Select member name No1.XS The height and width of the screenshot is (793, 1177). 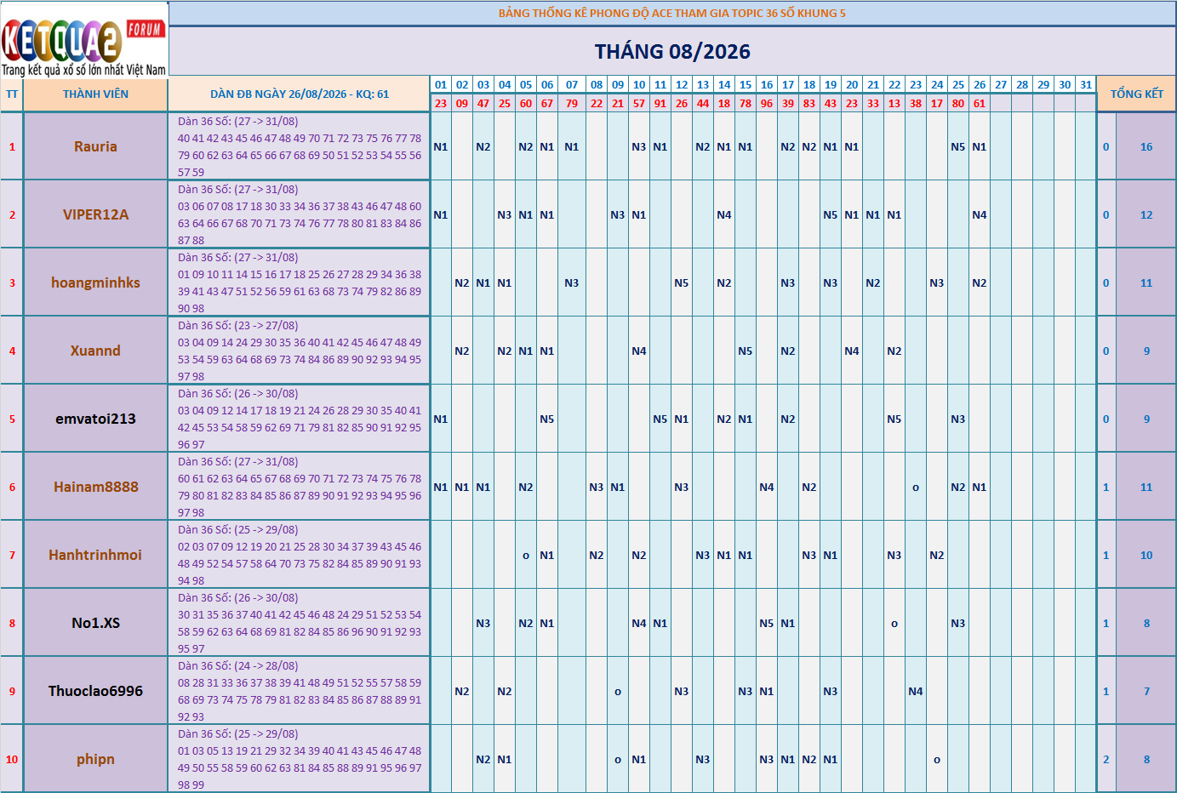point(95,623)
